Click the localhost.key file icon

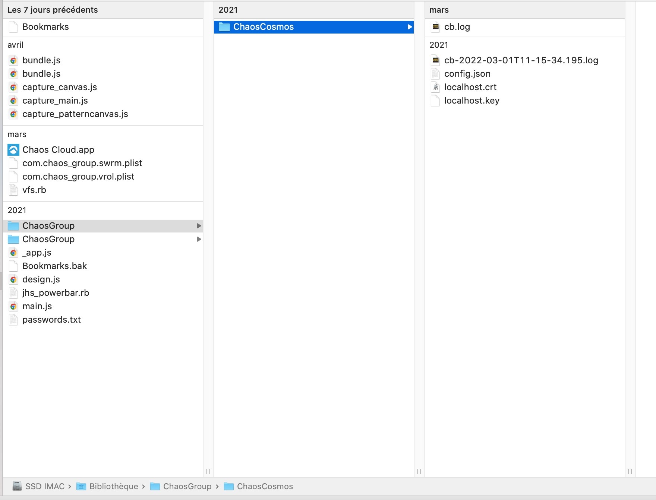[435, 101]
